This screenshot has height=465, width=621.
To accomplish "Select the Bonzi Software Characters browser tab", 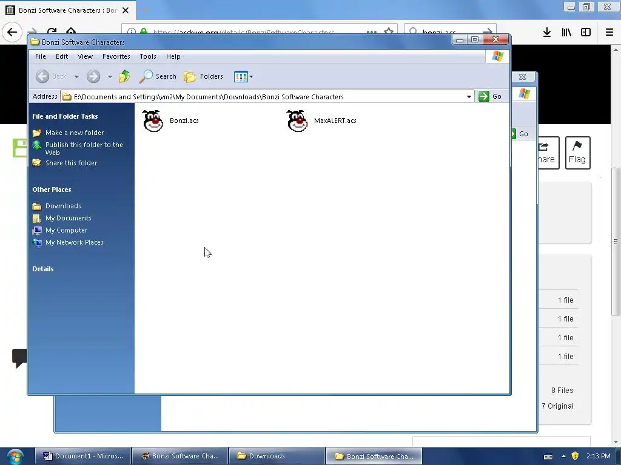I will pyautogui.click(x=67, y=10).
